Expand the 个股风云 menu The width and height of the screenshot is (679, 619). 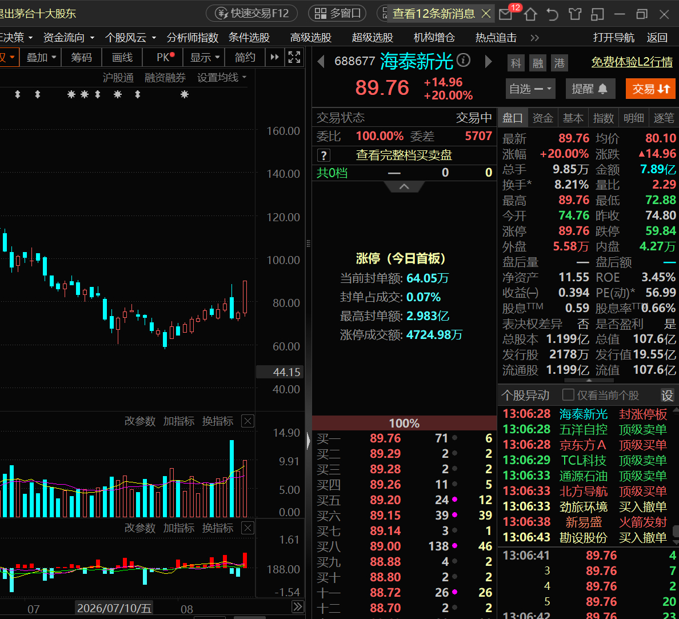[x=130, y=38]
